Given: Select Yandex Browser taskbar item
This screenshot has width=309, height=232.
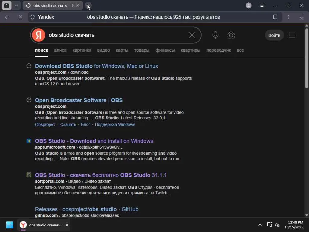Looking at the screenshot, I should point(44,225).
